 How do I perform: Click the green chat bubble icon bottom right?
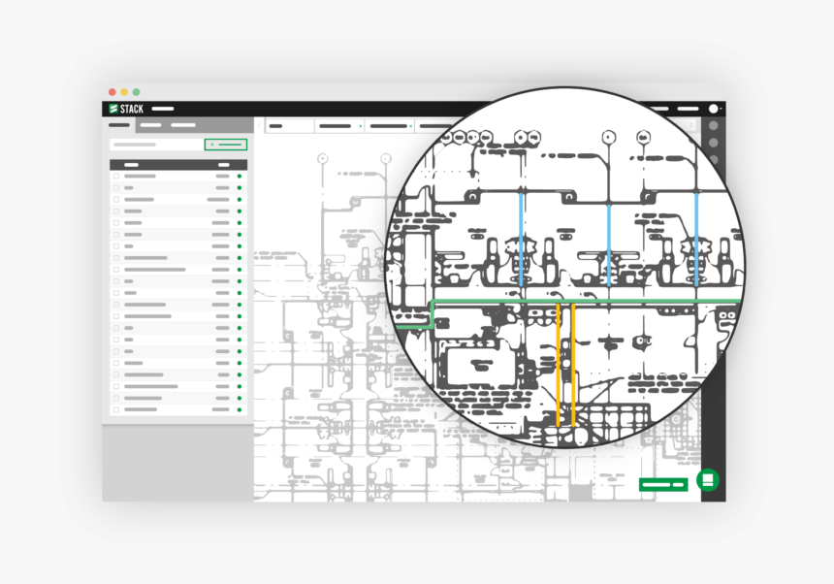pyautogui.click(x=710, y=482)
